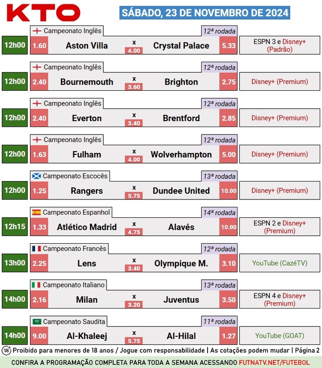Click the Spain flag icon for Campeonato Espanhol
Screen dimensions: 322x368
click(36, 212)
